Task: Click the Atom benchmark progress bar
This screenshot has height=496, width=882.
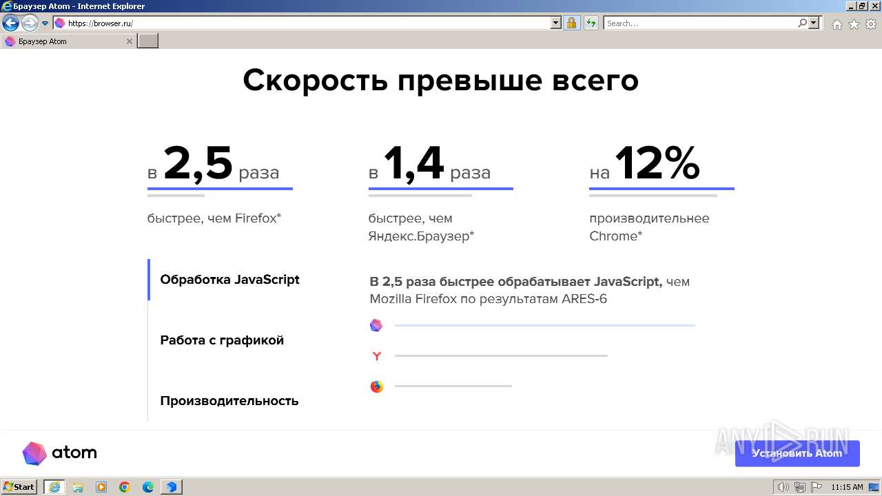Action: (x=544, y=325)
